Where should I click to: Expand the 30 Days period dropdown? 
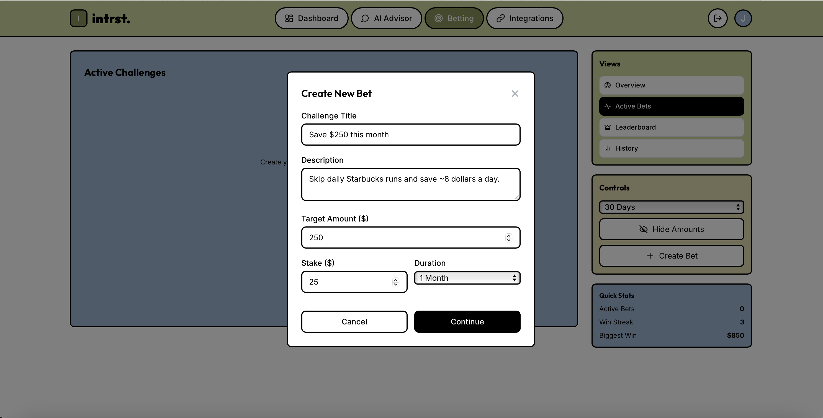pyautogui.click(x=671, y=207)
